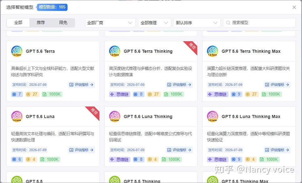Open 评估指标 for GPT 5.6 Luna Thinking
This screenshot has width=302, height=183.
(179, 150)
